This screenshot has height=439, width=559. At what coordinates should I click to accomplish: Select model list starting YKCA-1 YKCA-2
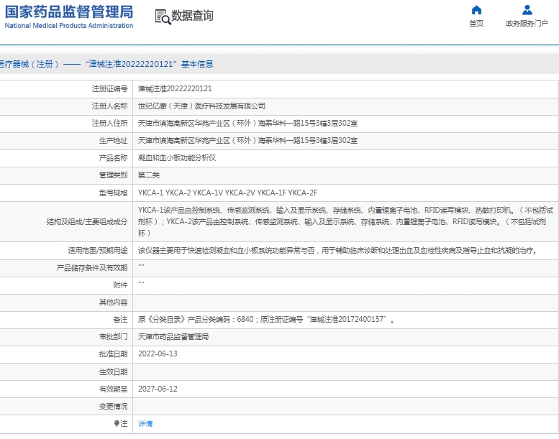(227, 193)
